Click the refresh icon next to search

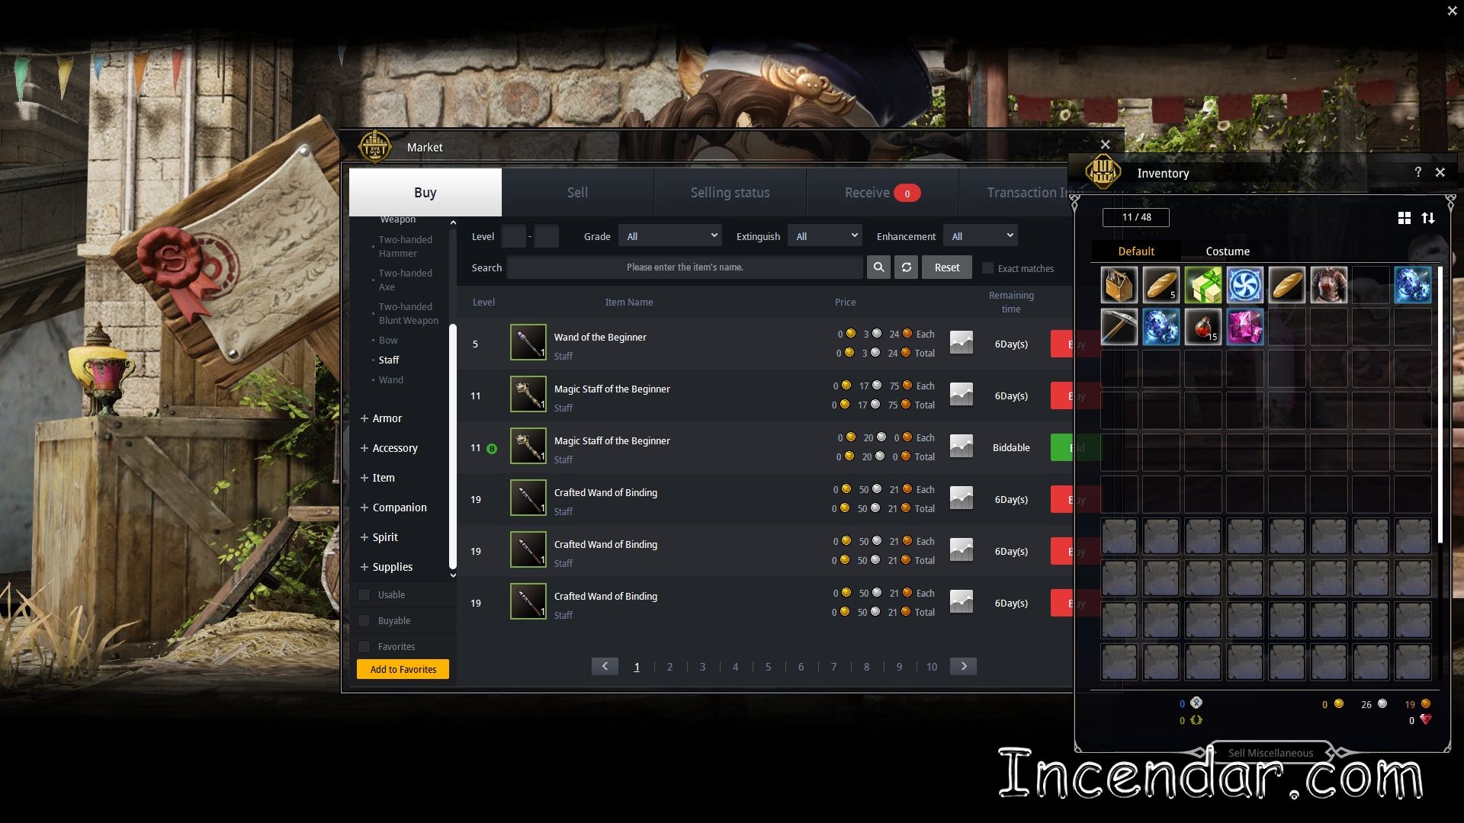906,267
